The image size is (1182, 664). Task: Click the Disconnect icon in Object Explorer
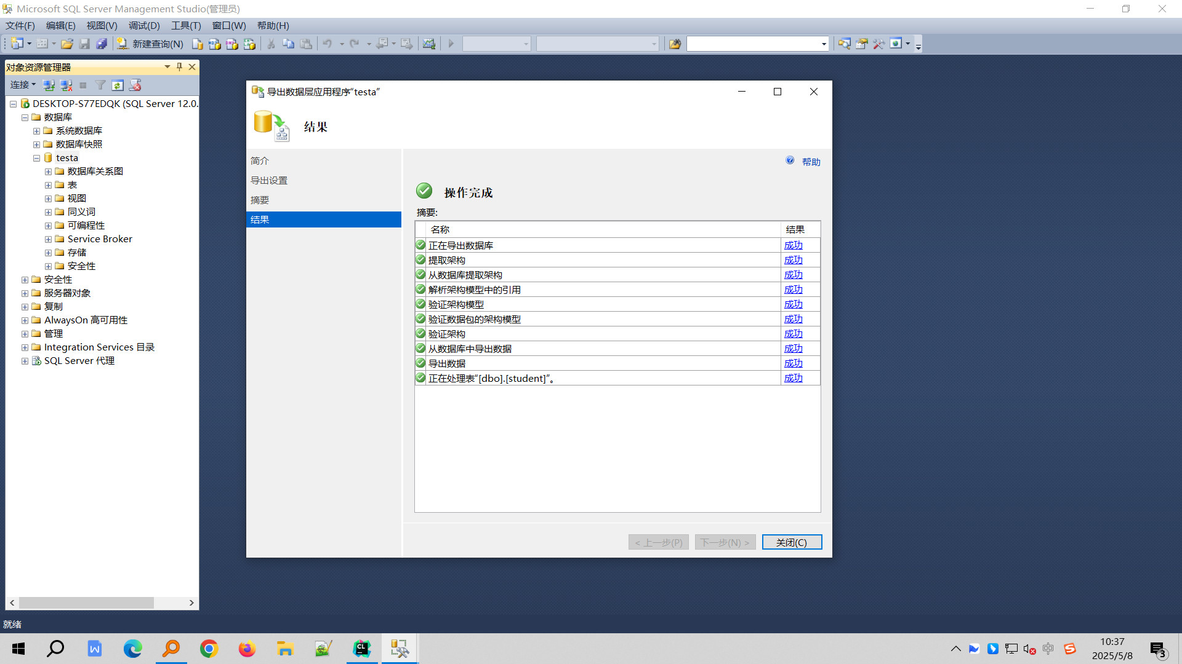click(66, 85)
